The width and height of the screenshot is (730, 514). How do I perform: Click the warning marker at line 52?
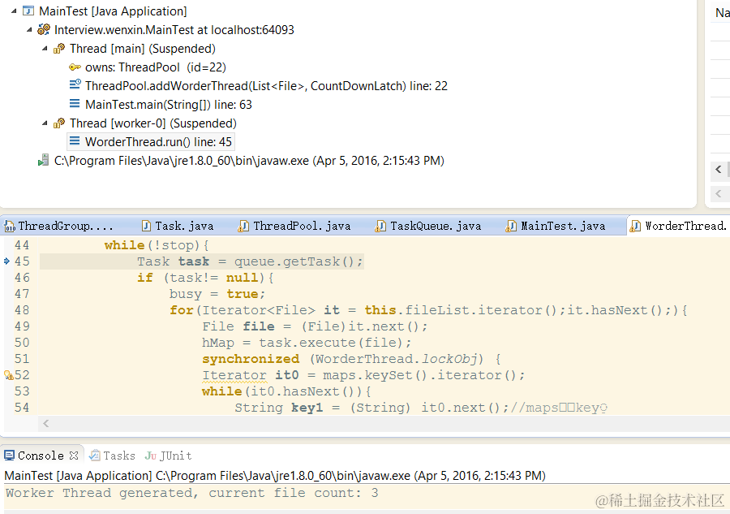[x=8, y=375]
